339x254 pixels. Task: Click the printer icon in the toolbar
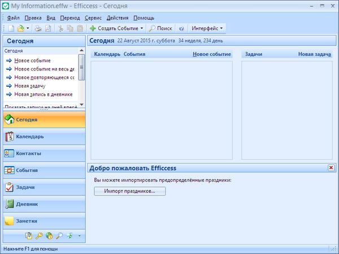coord(38,28)
